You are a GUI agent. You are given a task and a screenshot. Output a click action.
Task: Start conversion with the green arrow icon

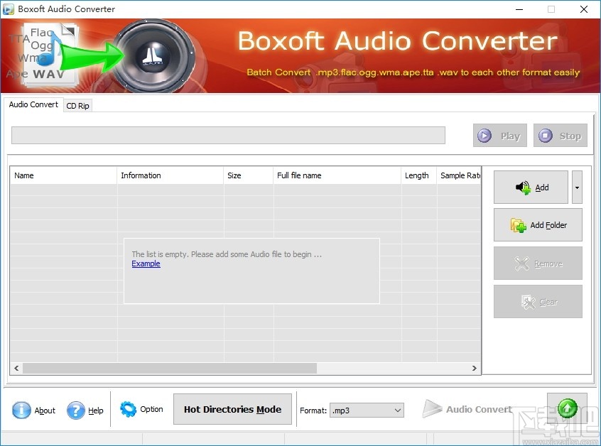[x=567, y=408]
